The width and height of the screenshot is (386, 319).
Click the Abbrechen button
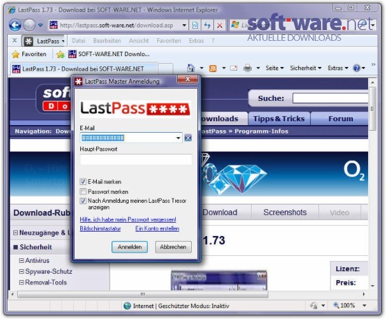(173, 247)
